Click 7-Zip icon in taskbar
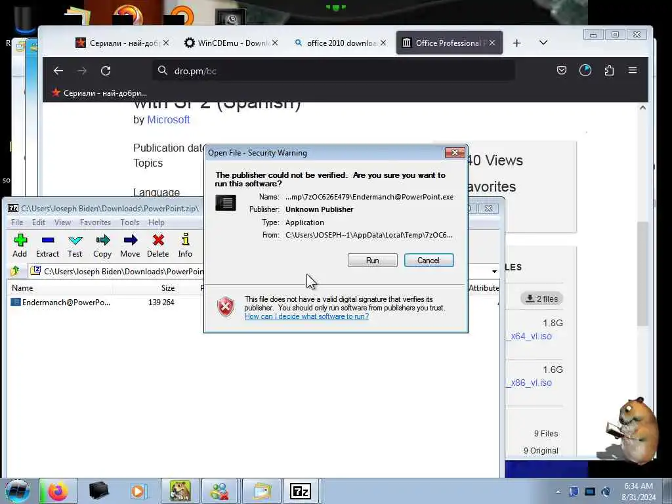Viewport: 672px width, 504px height. click(x=301, y=491)
